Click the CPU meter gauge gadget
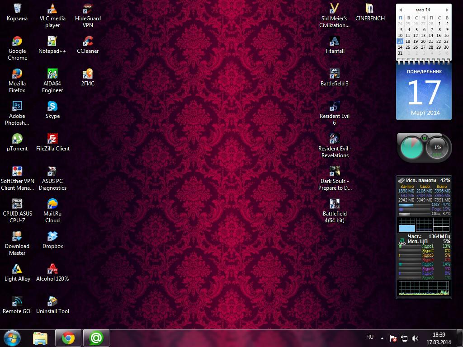The width and height of the screenshot is (463, 347). (424, 148)
